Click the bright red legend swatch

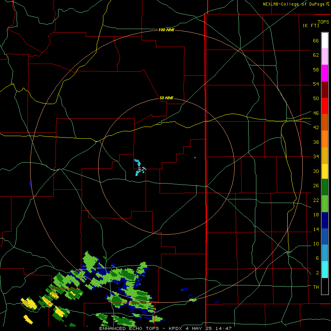pyautogui.click(x=325, y=106)
